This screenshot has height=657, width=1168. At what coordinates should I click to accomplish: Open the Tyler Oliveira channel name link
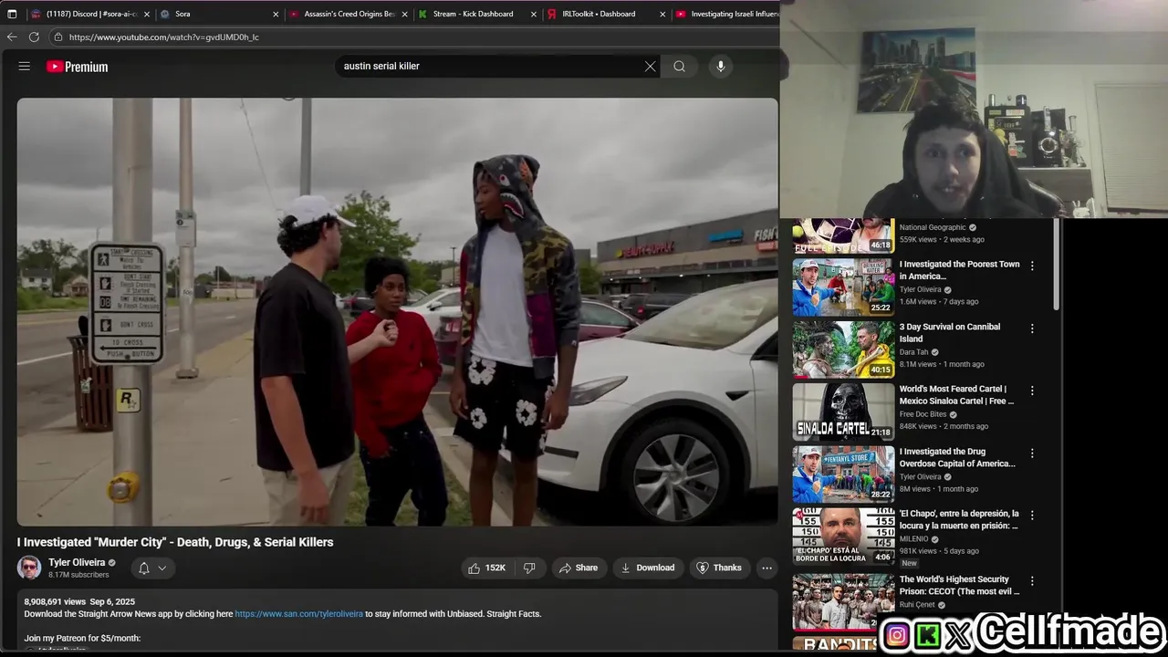pos(77,562)
